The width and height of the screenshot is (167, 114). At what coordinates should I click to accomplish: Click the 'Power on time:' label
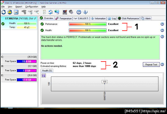pyautogui.click(x=47, y=63)
